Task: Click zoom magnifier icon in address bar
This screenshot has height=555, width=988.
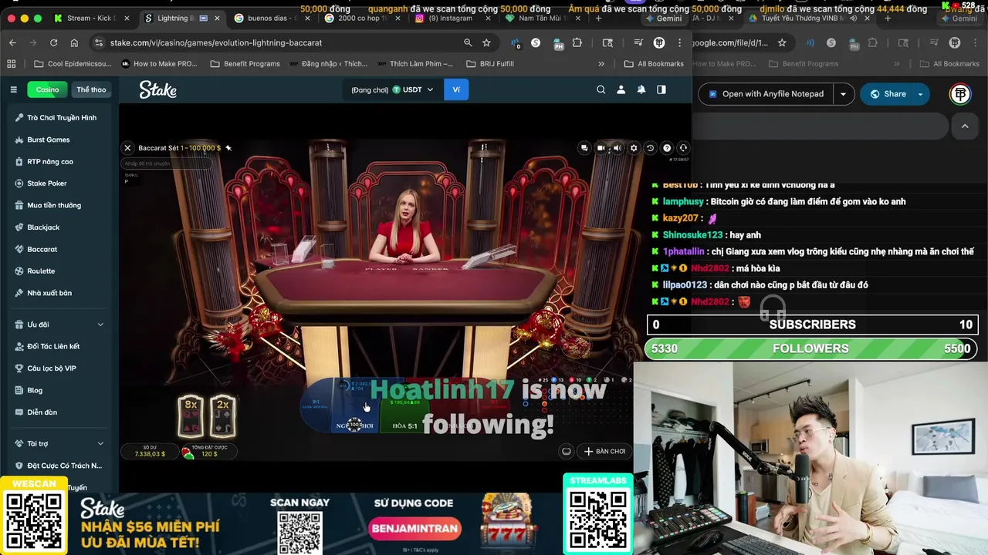Action: point(468,42)
